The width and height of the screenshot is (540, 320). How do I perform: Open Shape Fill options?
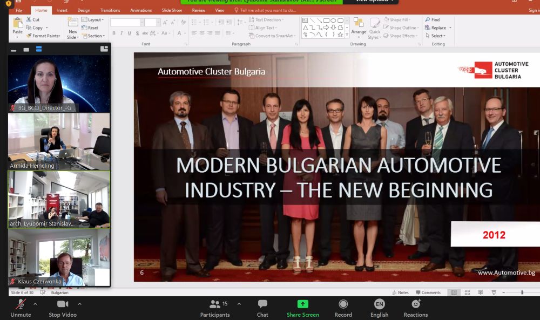click(397, 19)
